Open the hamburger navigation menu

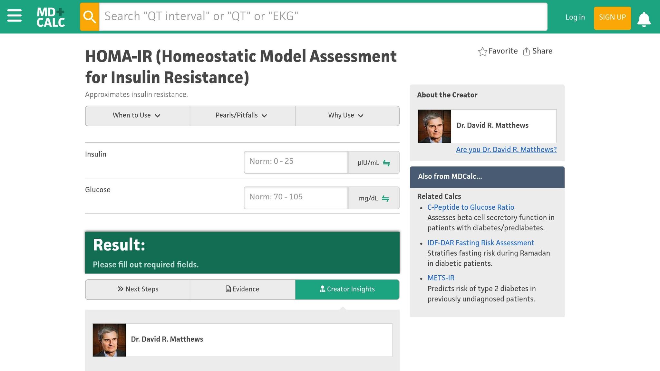coord(15,16)
